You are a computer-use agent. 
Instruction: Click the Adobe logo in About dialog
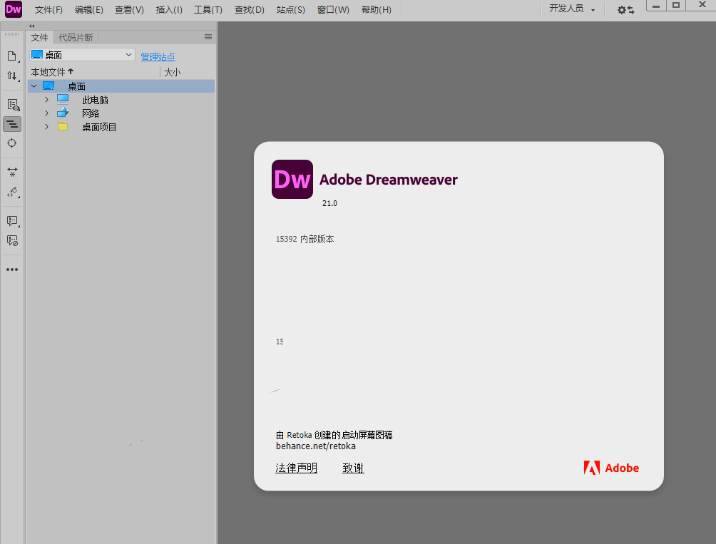(611, 468)
